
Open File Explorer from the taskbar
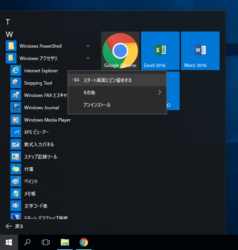(65, 242)
